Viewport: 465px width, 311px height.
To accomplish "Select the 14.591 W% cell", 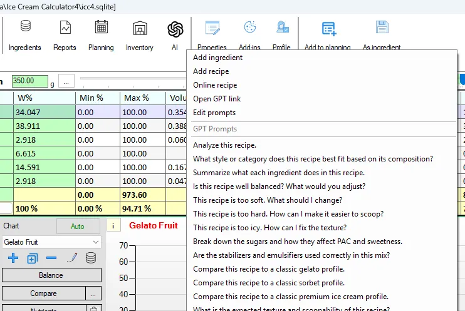I will tap(44, 167).
